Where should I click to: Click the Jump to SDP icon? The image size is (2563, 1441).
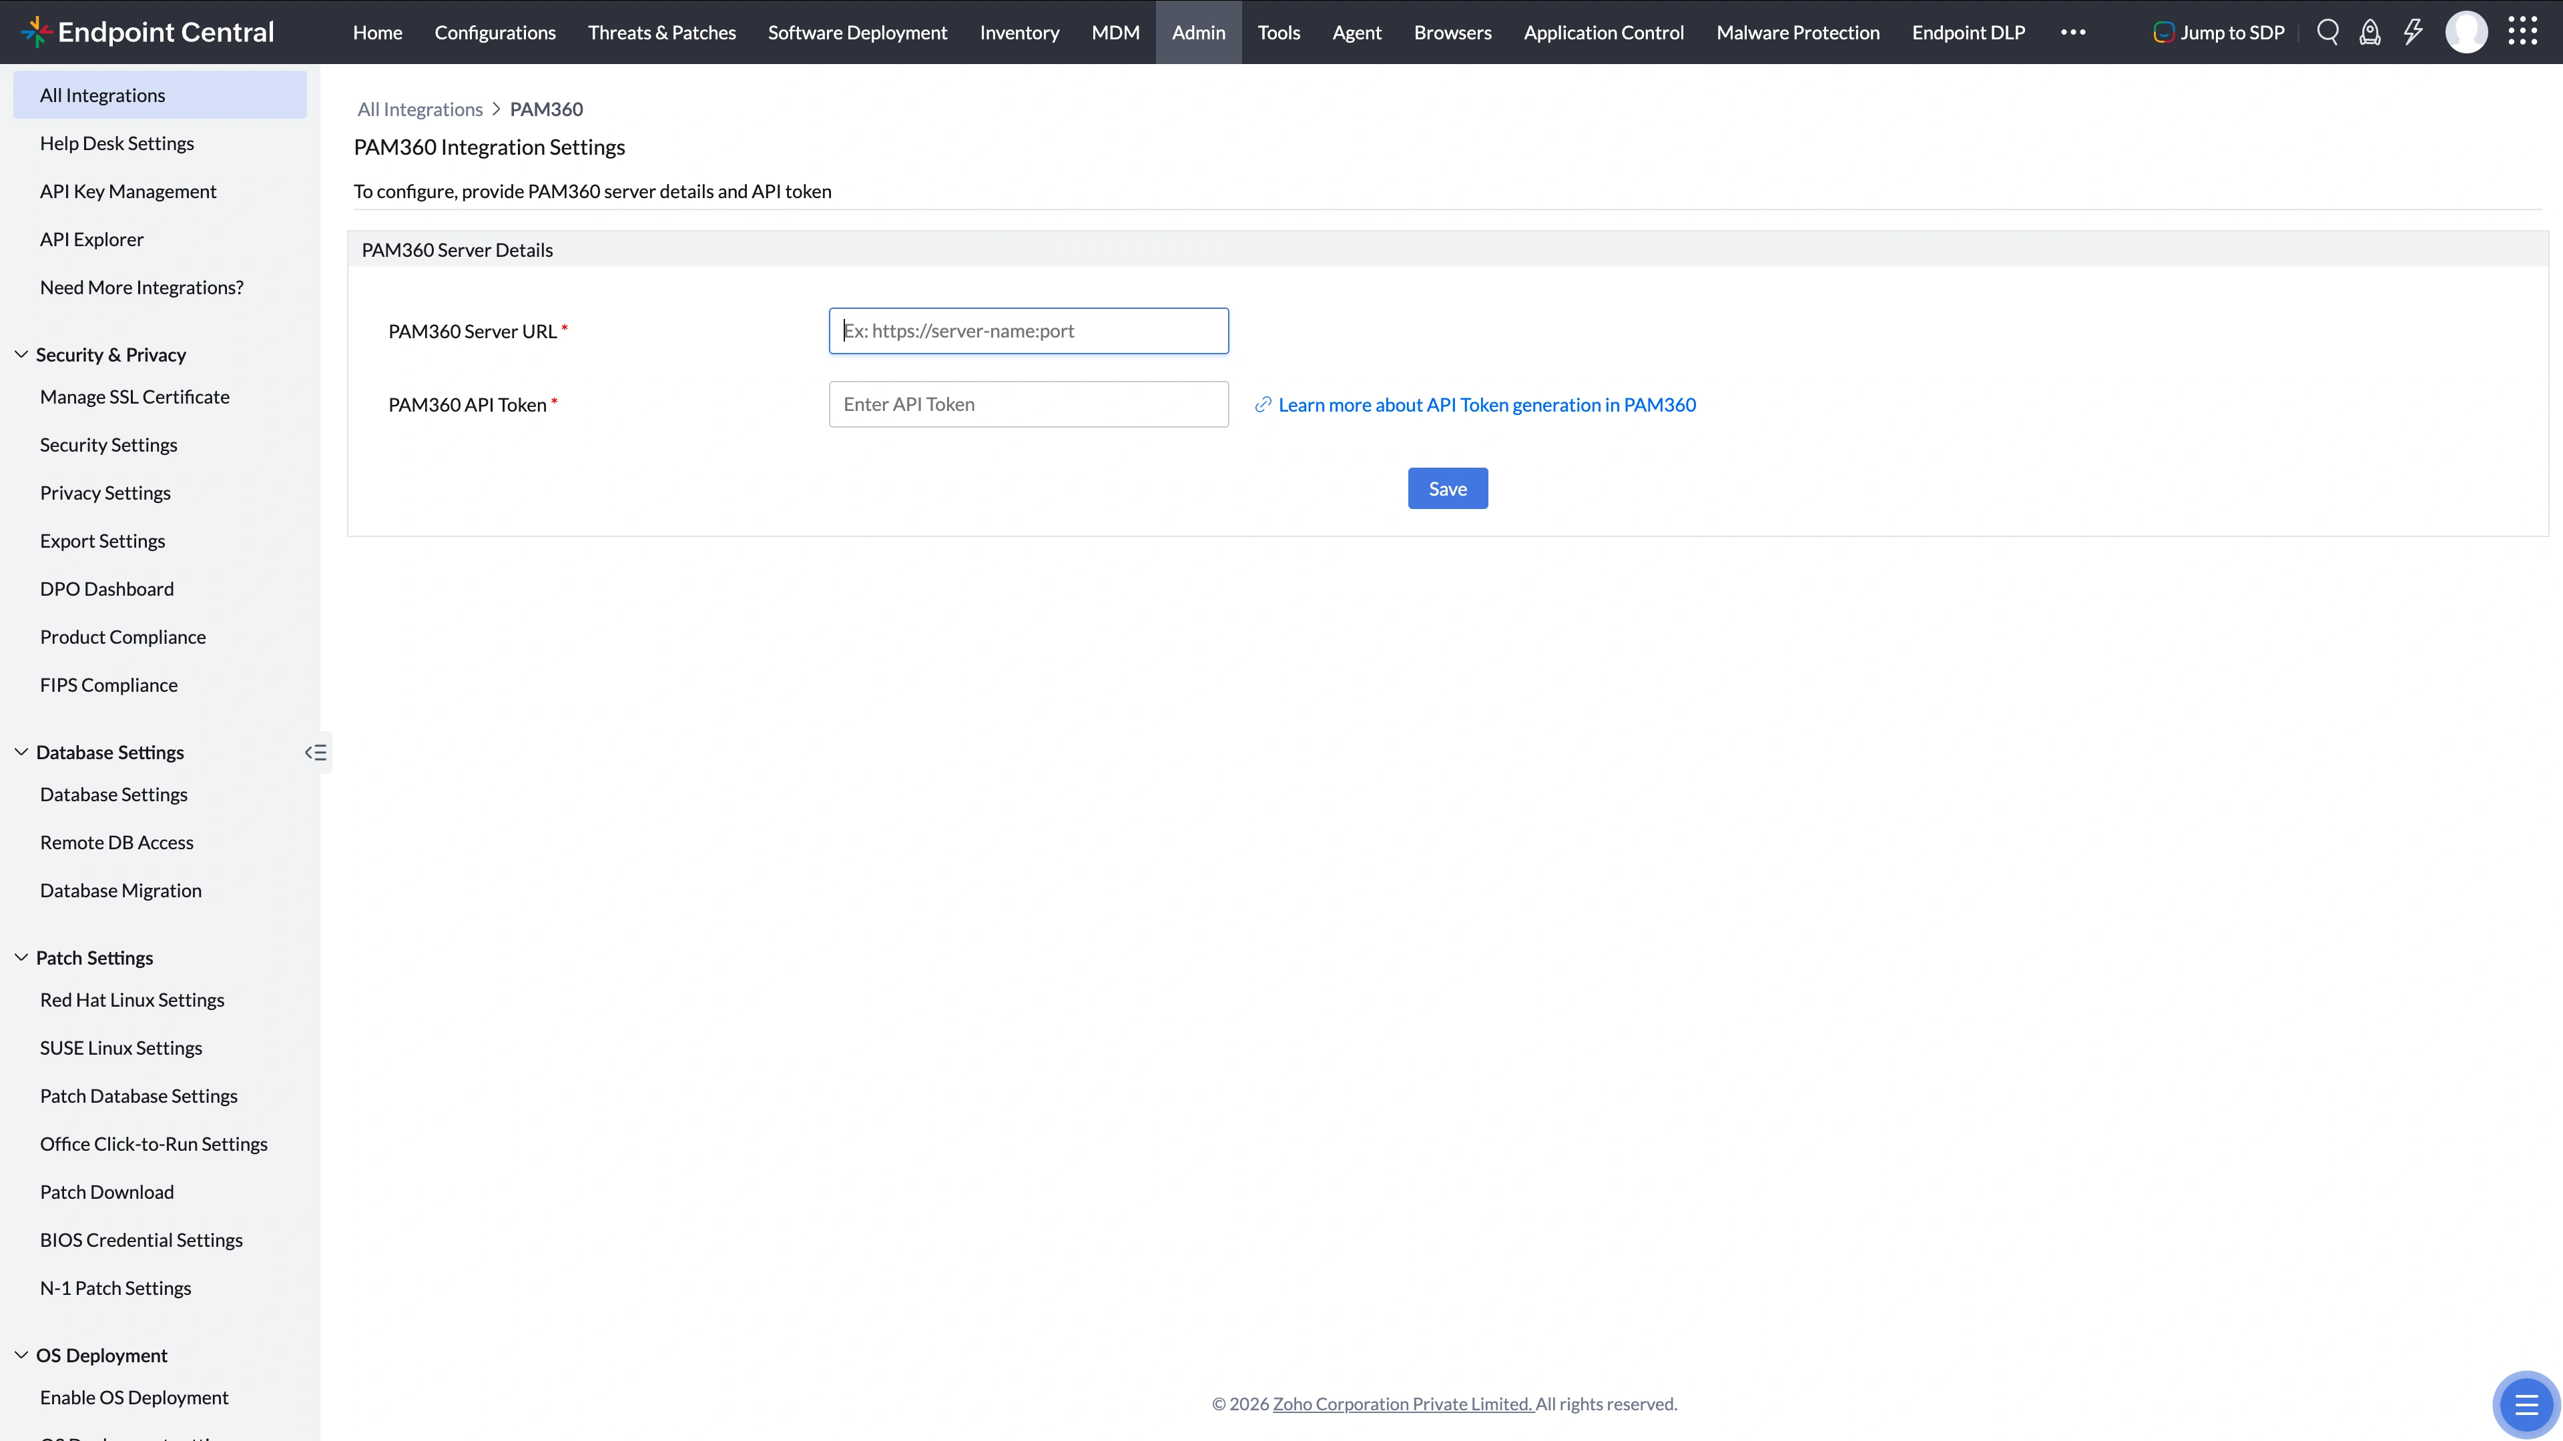tap(2163, 33)
